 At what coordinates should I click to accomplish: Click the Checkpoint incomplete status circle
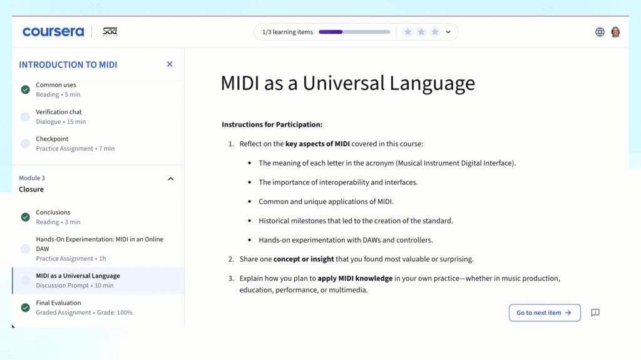pyautogui.click(x=25, y=144)
